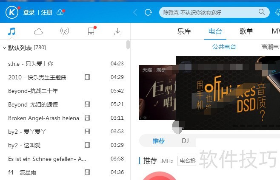Click the red radio station thumbnail

pyautogui.click(x=159, y=176)
